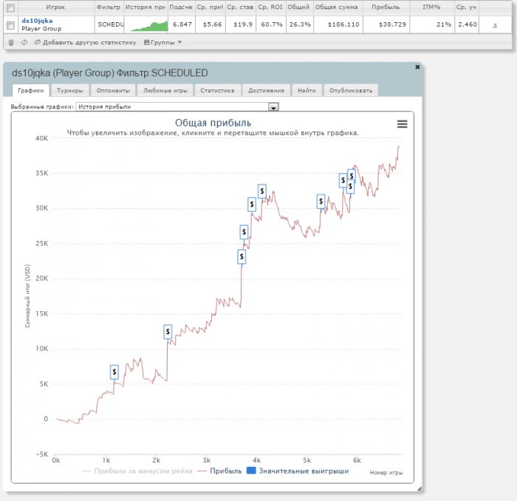This screenshot has width=517, height=501.
Task: Click the 'x' remove link in player row
Action: tap(495, 25)
